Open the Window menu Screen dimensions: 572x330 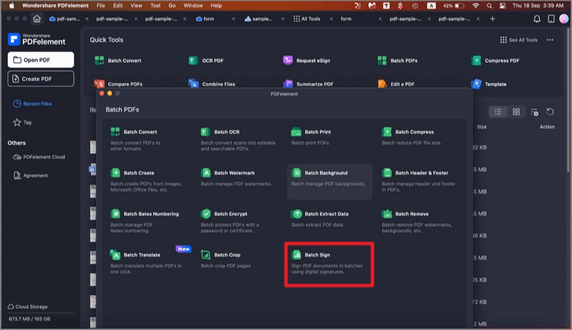click(193, 5)
